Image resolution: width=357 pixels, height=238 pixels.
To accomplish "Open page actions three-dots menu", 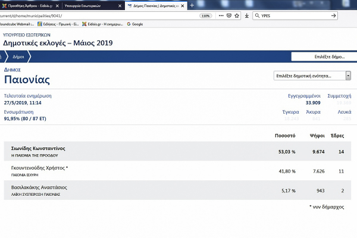I will (221, 15).
